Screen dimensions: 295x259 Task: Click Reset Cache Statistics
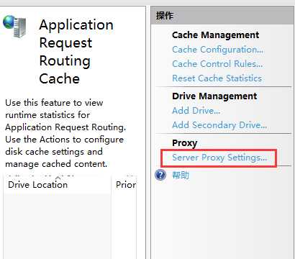217,78
